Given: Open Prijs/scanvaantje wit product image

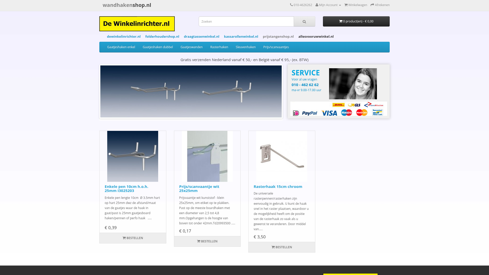Looking at the screenshot, I should [207, 156].
